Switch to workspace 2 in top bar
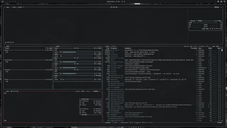This screenshot has width=227, height=128. coord(8,1)
